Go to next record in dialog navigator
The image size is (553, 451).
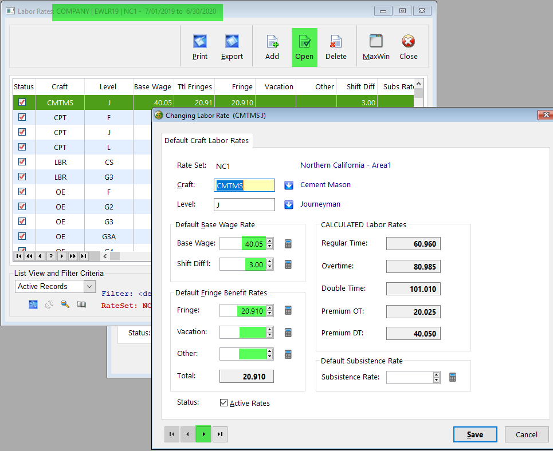[x=203, y=434]
